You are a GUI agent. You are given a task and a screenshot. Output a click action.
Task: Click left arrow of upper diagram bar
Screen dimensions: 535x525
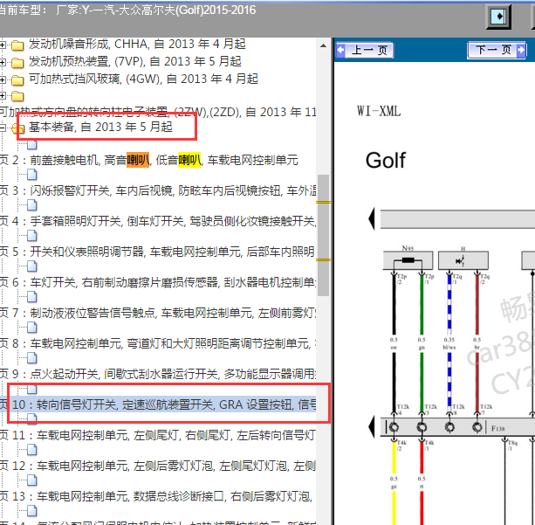click(372, 218)
